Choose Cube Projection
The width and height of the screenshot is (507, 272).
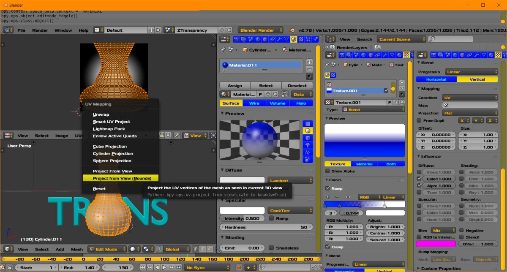(120, 147)
